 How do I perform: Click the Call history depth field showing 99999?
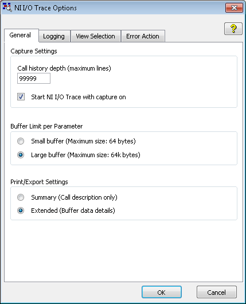tap(34, 79)
